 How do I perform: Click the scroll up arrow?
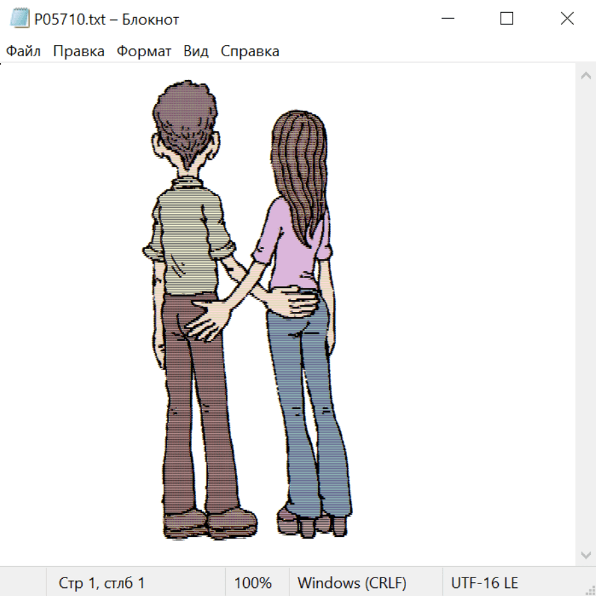(585, 76)
